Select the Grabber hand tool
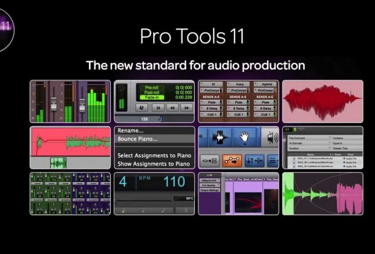375x254 pixels. [x=244, y=136]
